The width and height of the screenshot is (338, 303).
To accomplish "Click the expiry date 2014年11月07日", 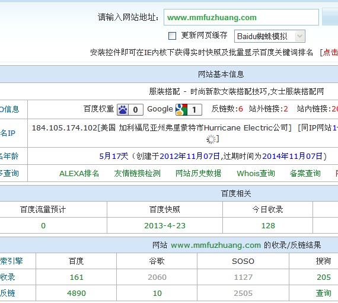I will (292, 156).
